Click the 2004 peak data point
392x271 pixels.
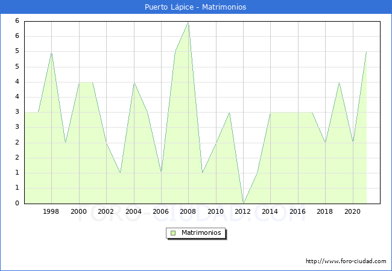click(x=134, y=83)
